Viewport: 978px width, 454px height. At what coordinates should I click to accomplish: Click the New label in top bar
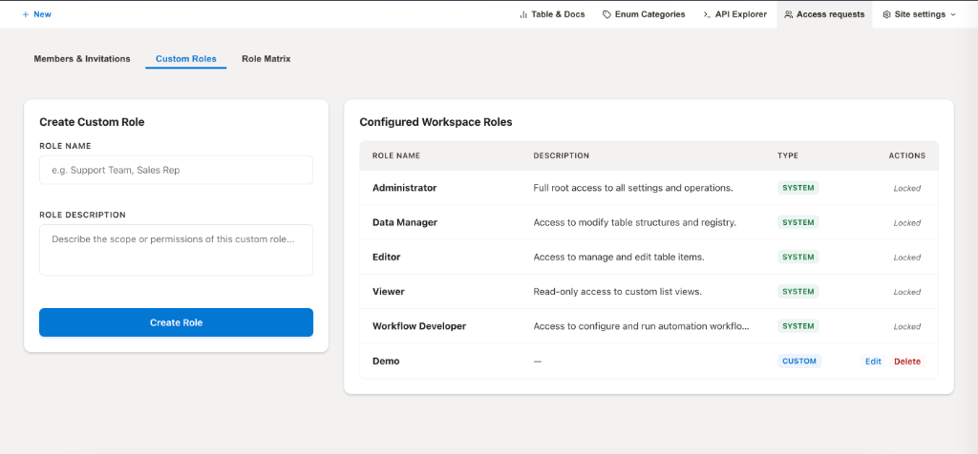[42, 14]
